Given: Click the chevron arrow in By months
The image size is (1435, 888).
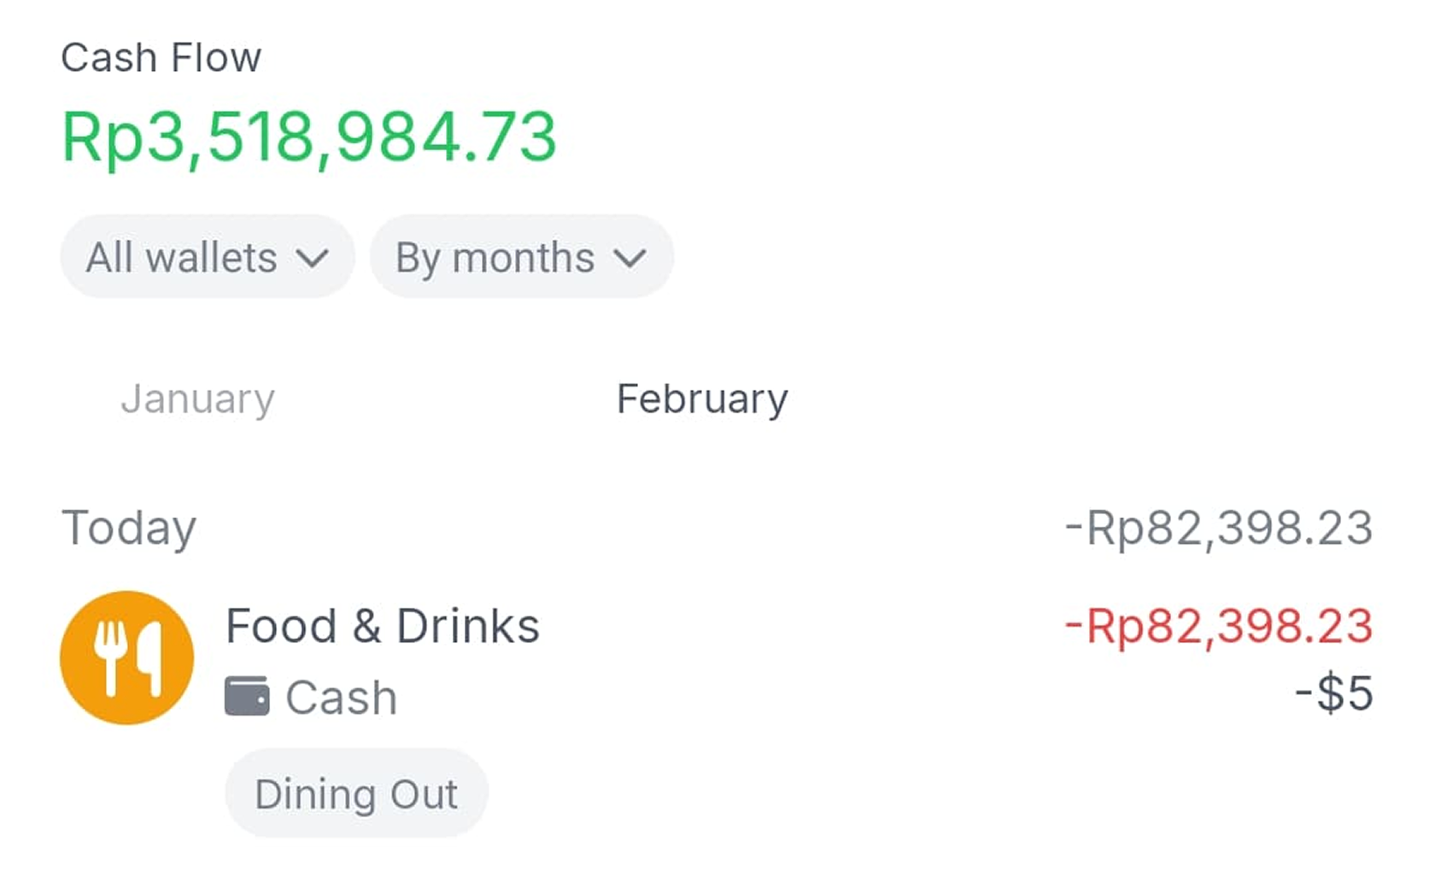Looking at the screenshot, I should pyautogui.click(x=630, y=259).
